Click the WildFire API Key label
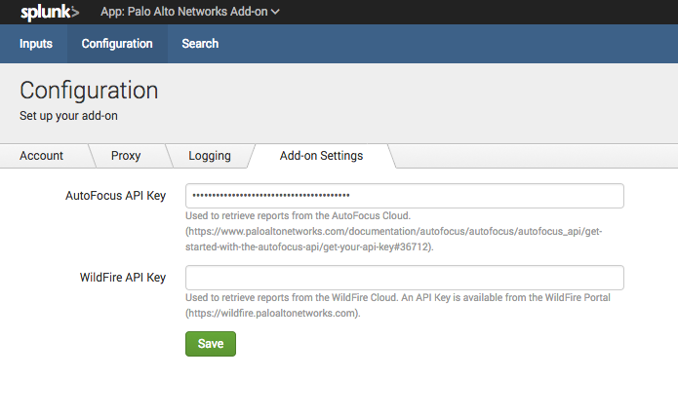The image size is (678, 416). [x=122, y=278]
